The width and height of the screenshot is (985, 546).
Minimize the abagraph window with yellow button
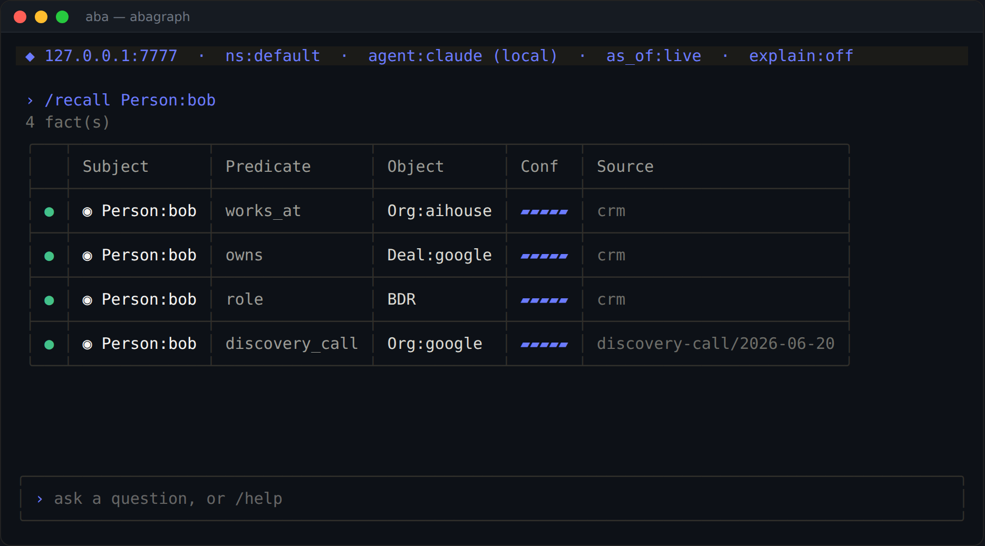click(x=41, y=17)
